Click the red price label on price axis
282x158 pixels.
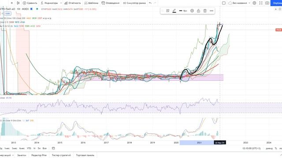[278, 30]
